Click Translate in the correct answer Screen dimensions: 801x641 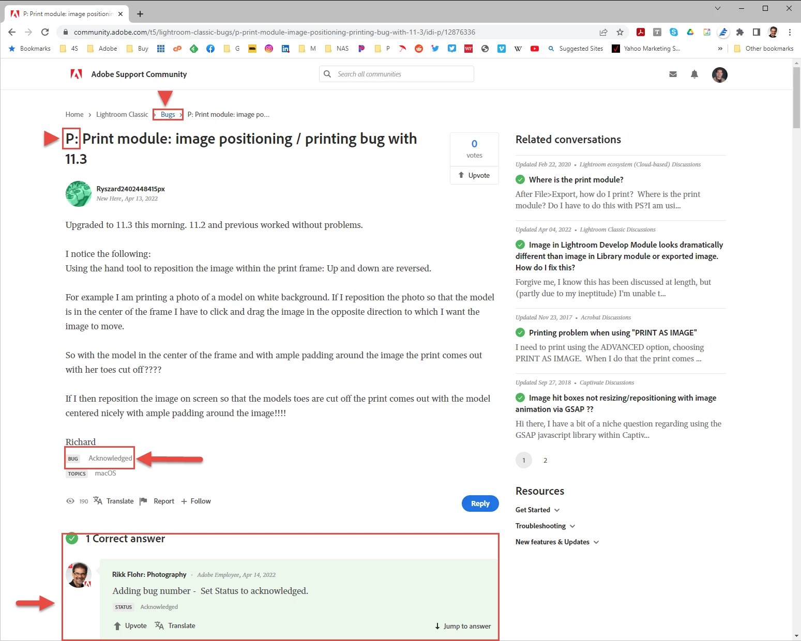182,625
